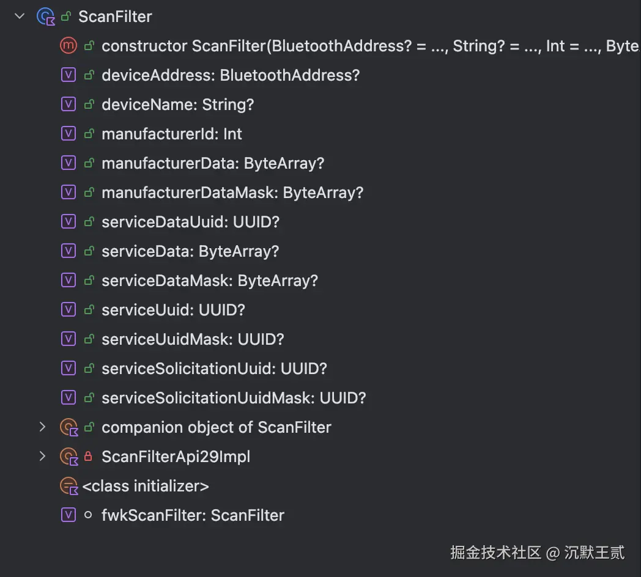Viewport: 641px width, 577px height.
Task: Select the manufacturerId property
Action: pyautogui.click(x=171, y=133)
